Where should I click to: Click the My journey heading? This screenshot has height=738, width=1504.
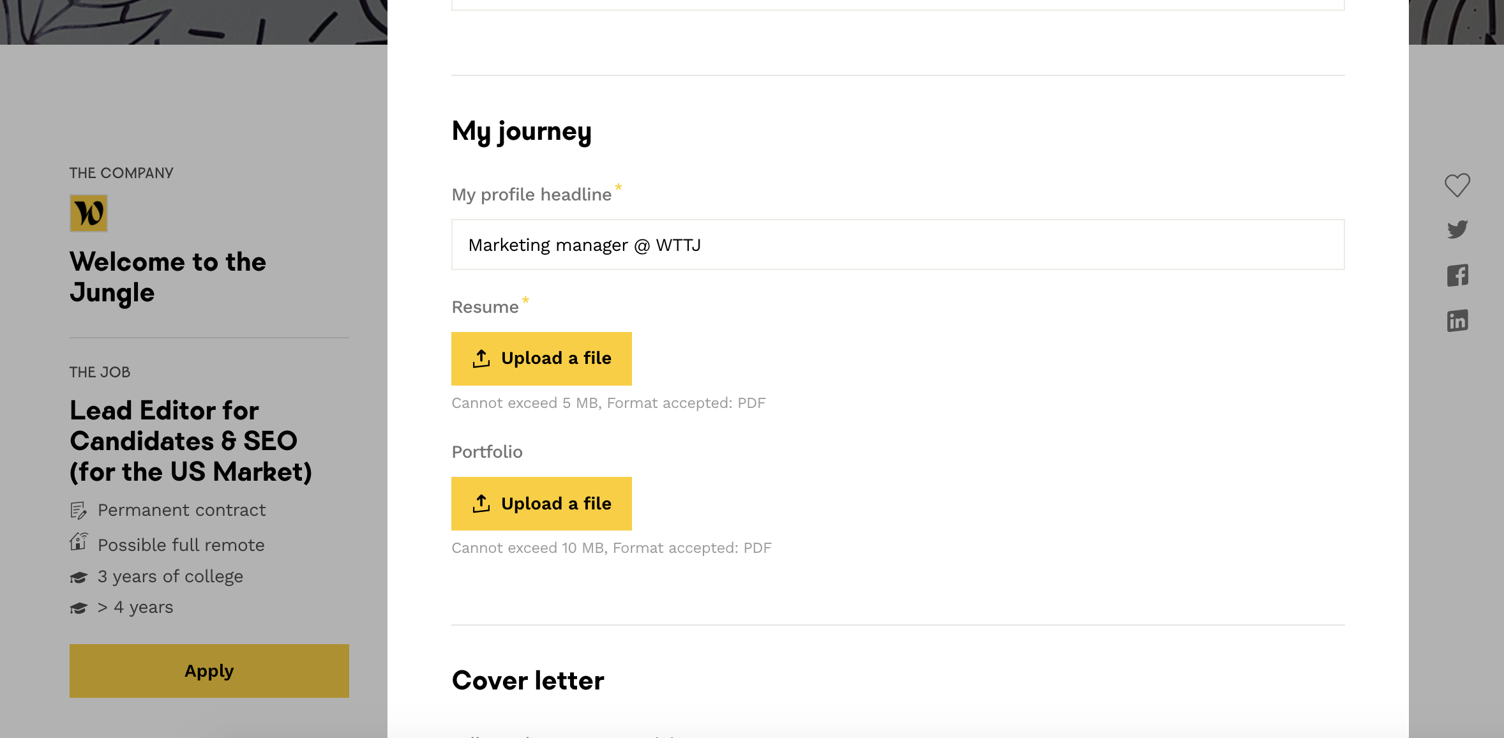(x=522, y=132)
